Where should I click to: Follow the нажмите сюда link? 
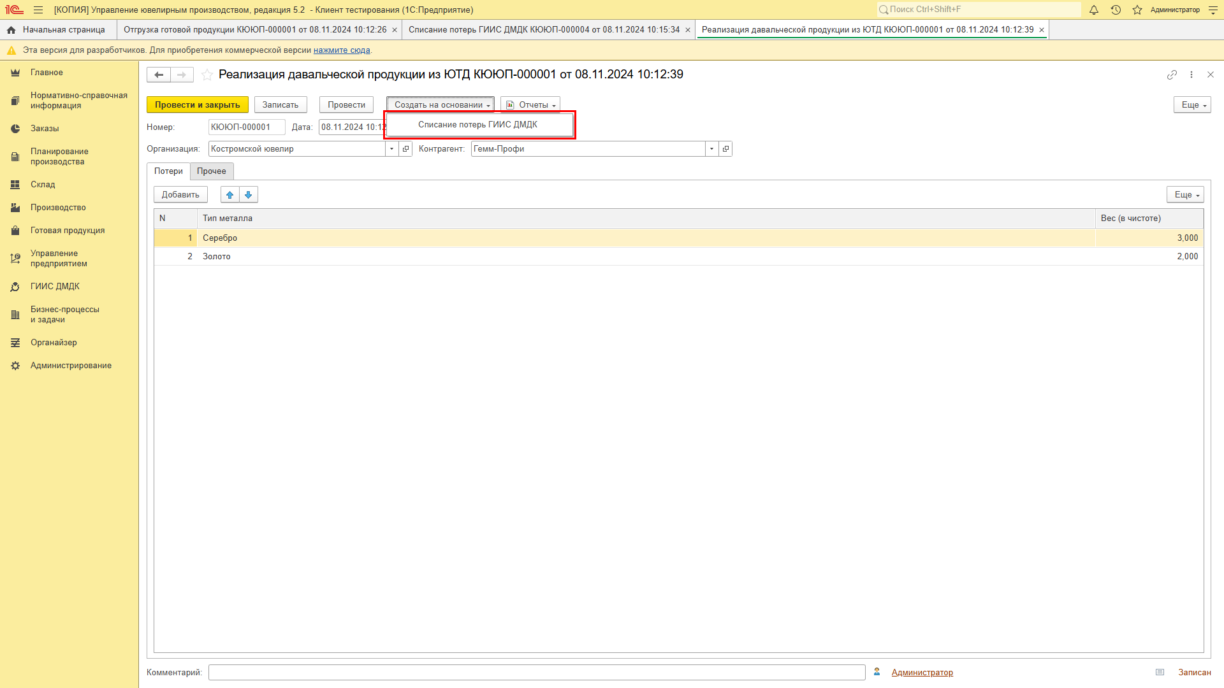(x=342, y=50)
